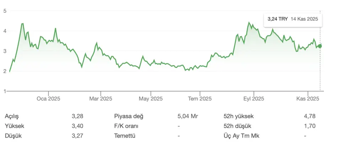
Task: Click the Oca 2025 axis label
Action: pos(48,98)
